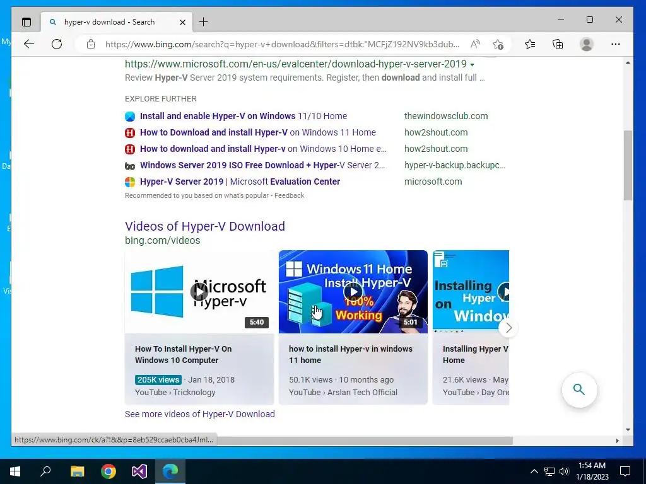The image size is (646, 484).
Task: Go back to the previous page
Action: point(29,44)
